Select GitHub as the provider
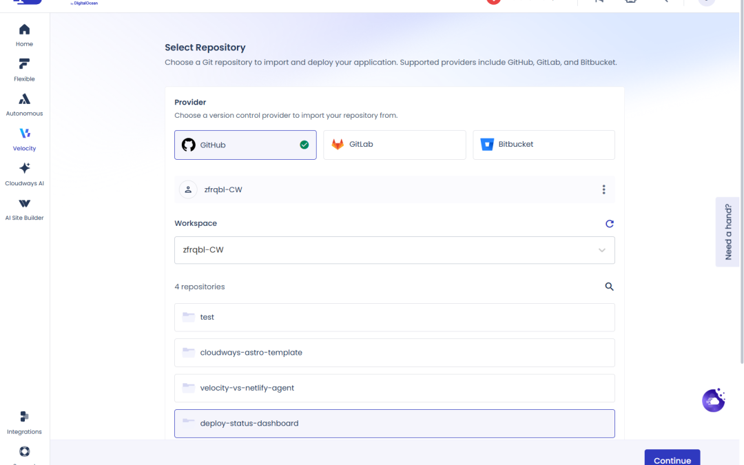The height and width of the screenshot is (465, 744). 245,145
